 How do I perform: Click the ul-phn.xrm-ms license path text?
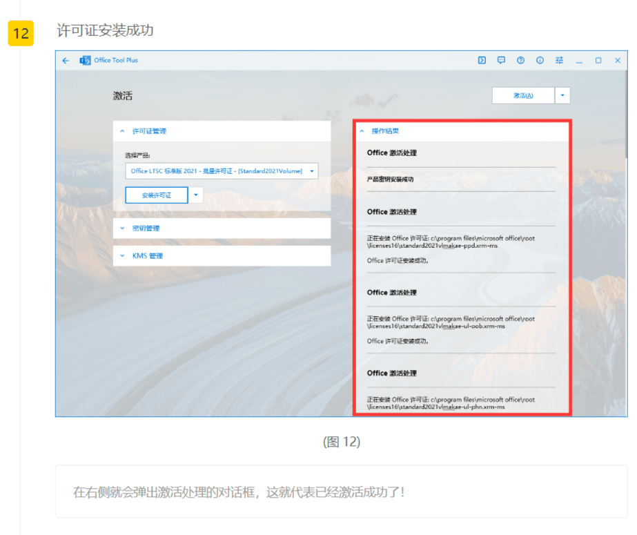(451, 403)
